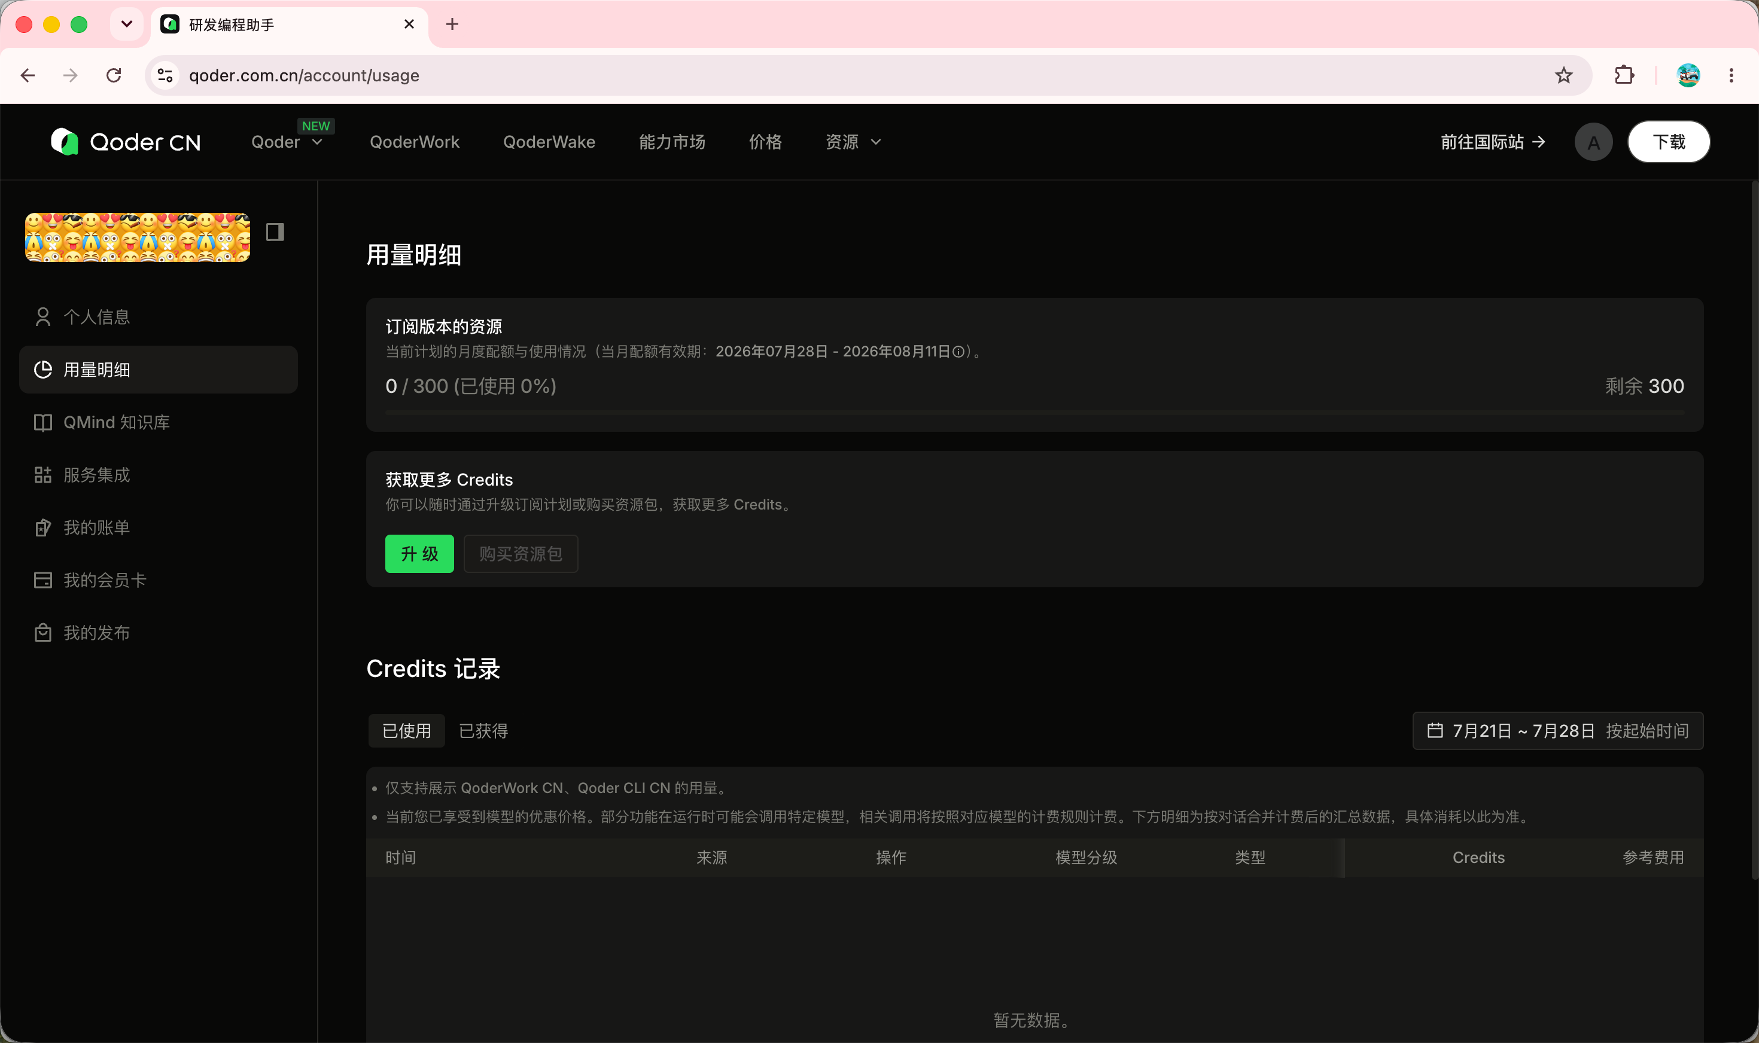The width and height of the screenshot is (1759, 1043).
Task: View site information icon in address bar
Action: click(165, 75)
